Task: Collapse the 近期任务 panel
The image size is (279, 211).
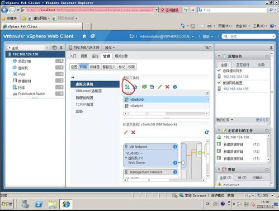Action: pos(219,56)
